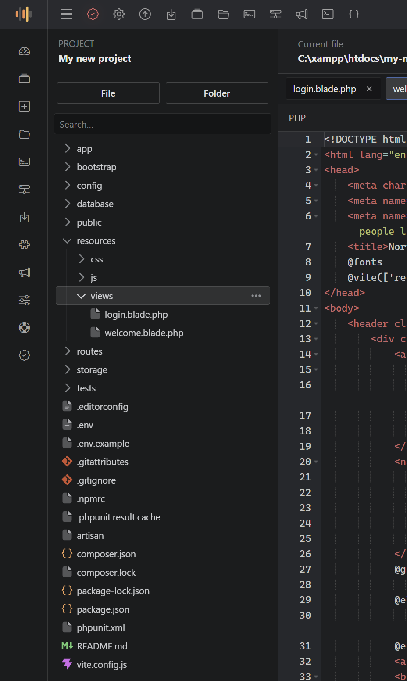Expand the bootstrap folder
The height and width of the screenshot is (681, 407).
click(x=68, y=167)
